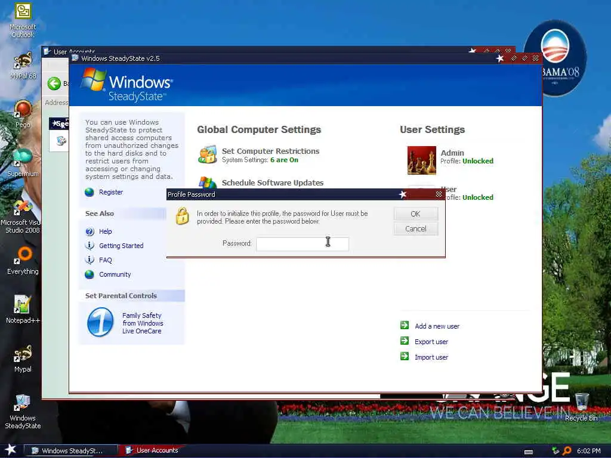611x458 pixels.
Task: Click the OneCare blue circle icon
Action: pos(100,322)
